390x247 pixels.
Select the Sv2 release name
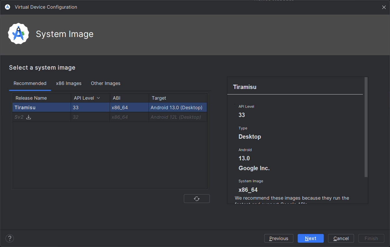pos(19,117)
